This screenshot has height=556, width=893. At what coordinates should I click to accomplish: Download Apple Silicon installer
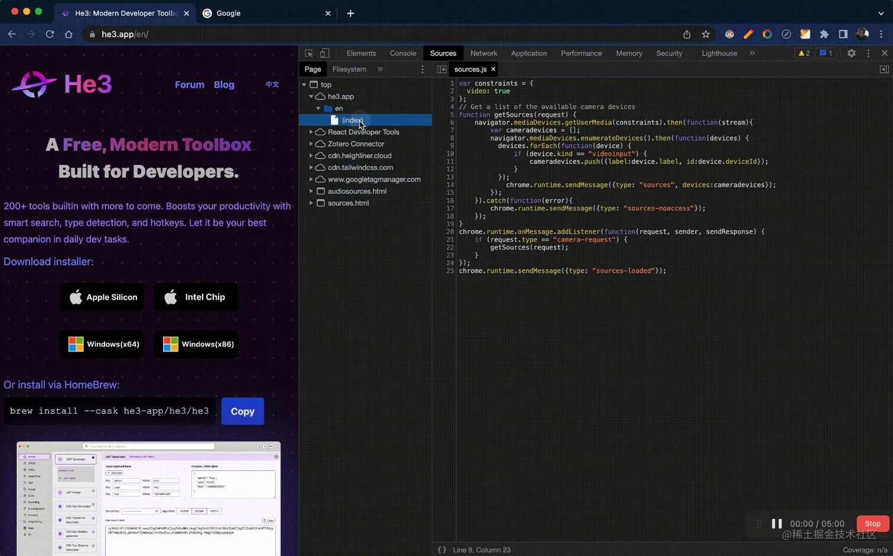tap(103, 297)
